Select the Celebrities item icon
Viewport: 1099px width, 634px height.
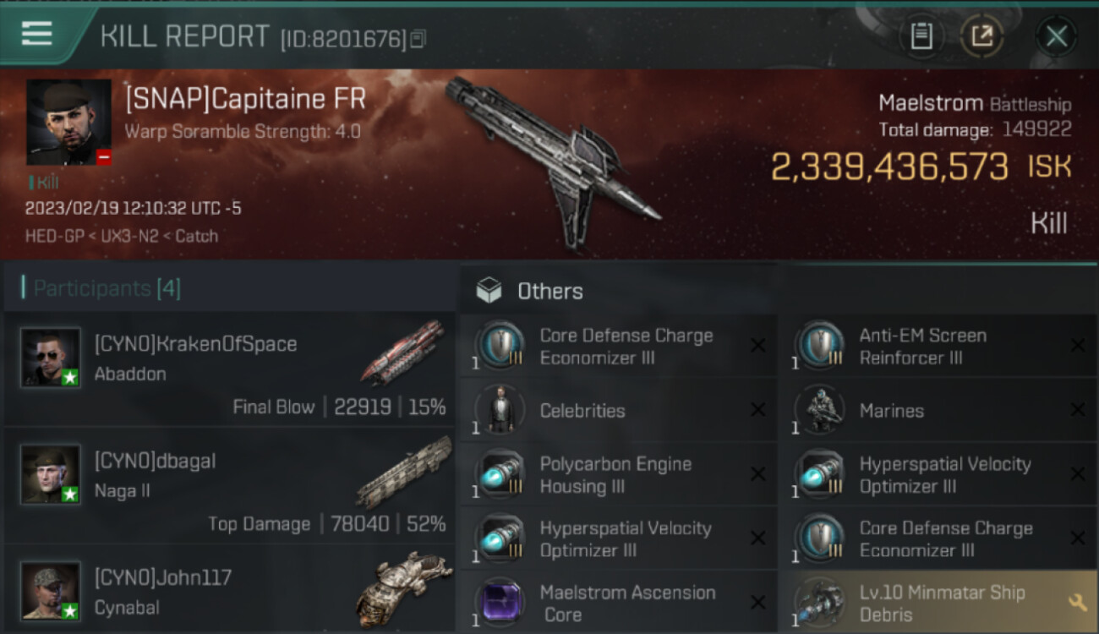pyautogui.click(x=500, y=410)
